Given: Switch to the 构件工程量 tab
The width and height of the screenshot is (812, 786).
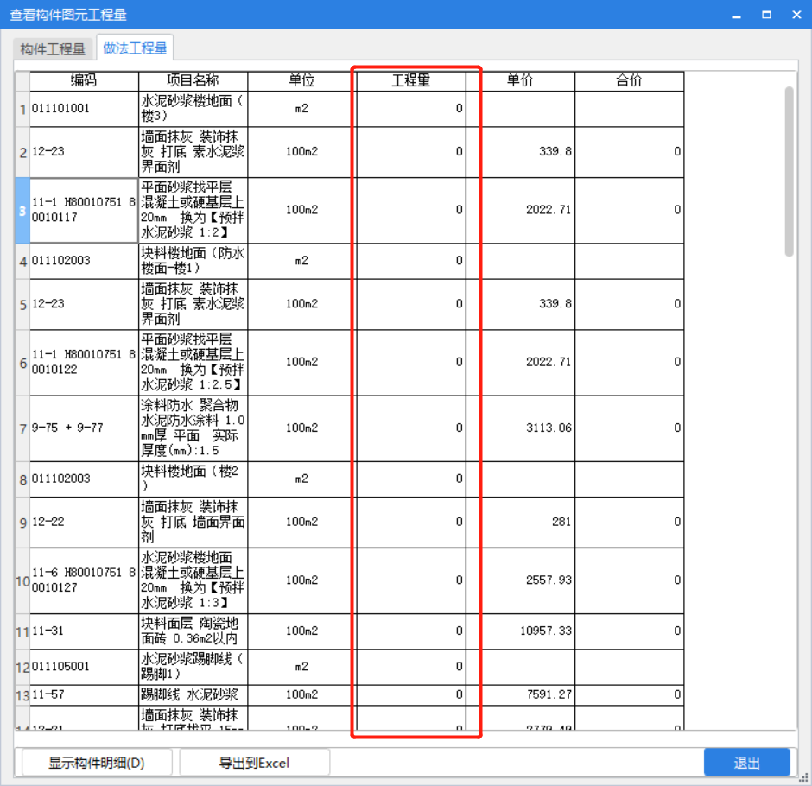Looking at the screenshot, I should pos(53,49).
